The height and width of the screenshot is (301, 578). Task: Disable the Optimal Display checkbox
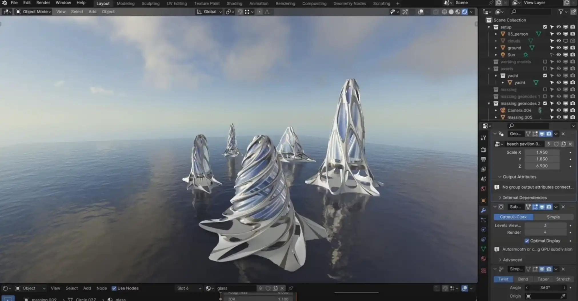tap(527, 241)
